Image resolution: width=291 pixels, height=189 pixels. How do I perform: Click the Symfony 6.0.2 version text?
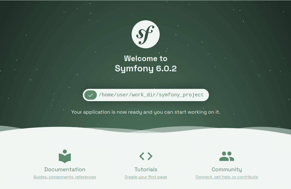[x=146, y=69]
